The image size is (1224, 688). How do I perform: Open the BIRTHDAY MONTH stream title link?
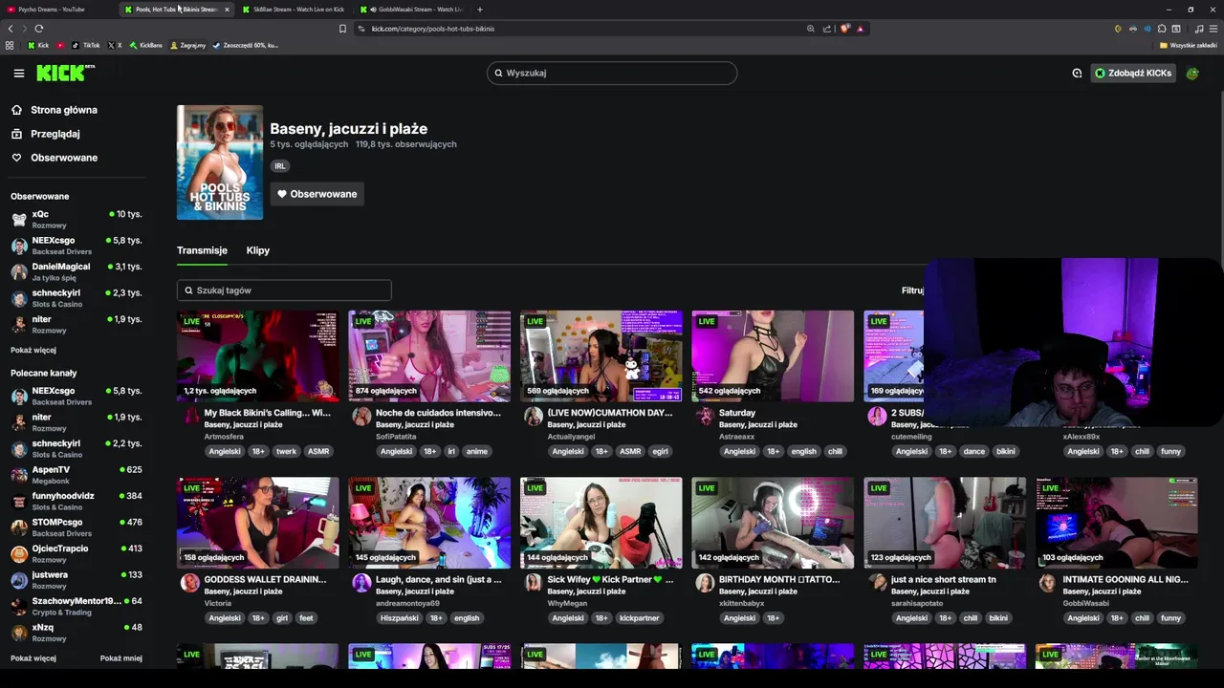(779, 579)
